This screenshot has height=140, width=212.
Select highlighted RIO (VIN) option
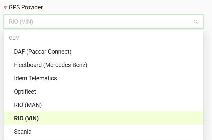26,118
